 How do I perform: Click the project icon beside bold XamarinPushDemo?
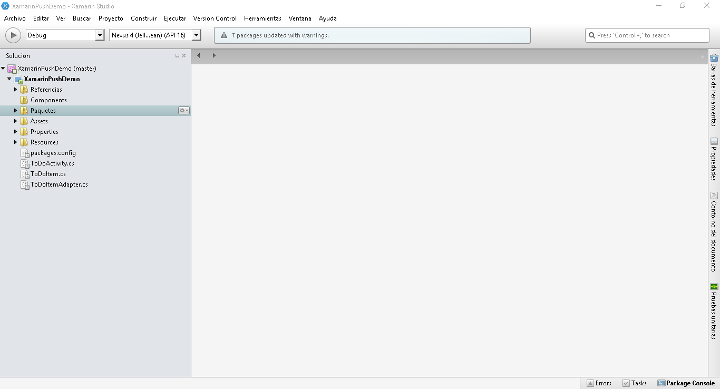18,79
